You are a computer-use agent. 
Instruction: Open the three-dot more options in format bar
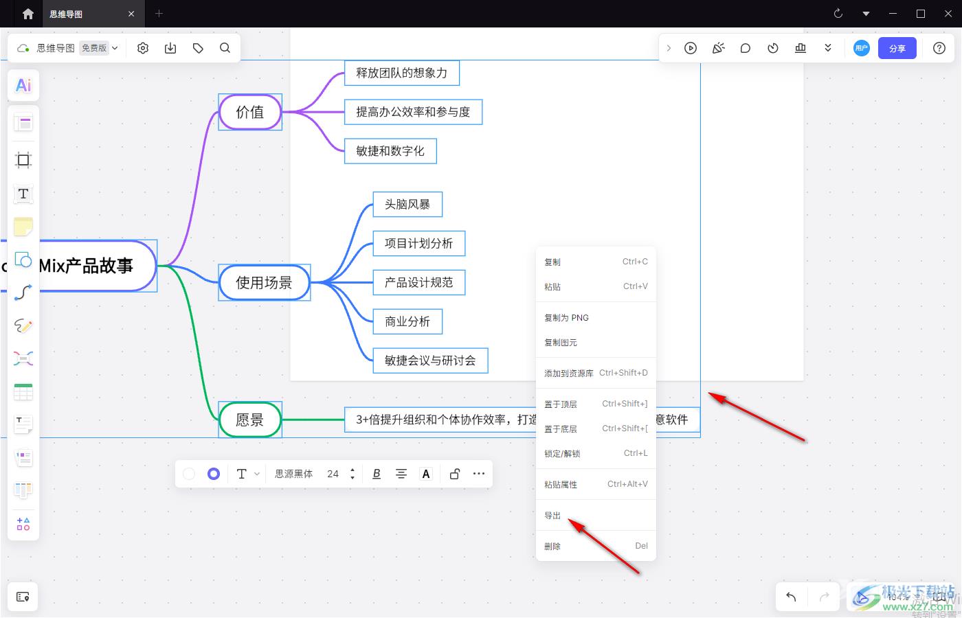click(479, 474)
